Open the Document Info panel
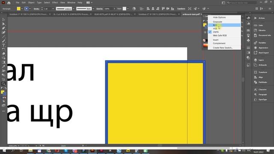 [x=262, y=36]
